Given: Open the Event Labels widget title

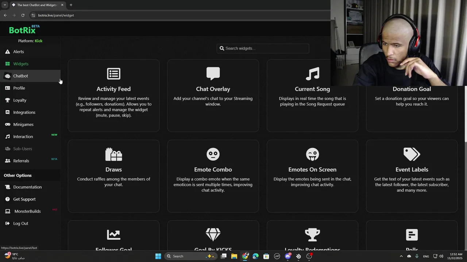Looking at the screenshot, I should pos(412,170).
